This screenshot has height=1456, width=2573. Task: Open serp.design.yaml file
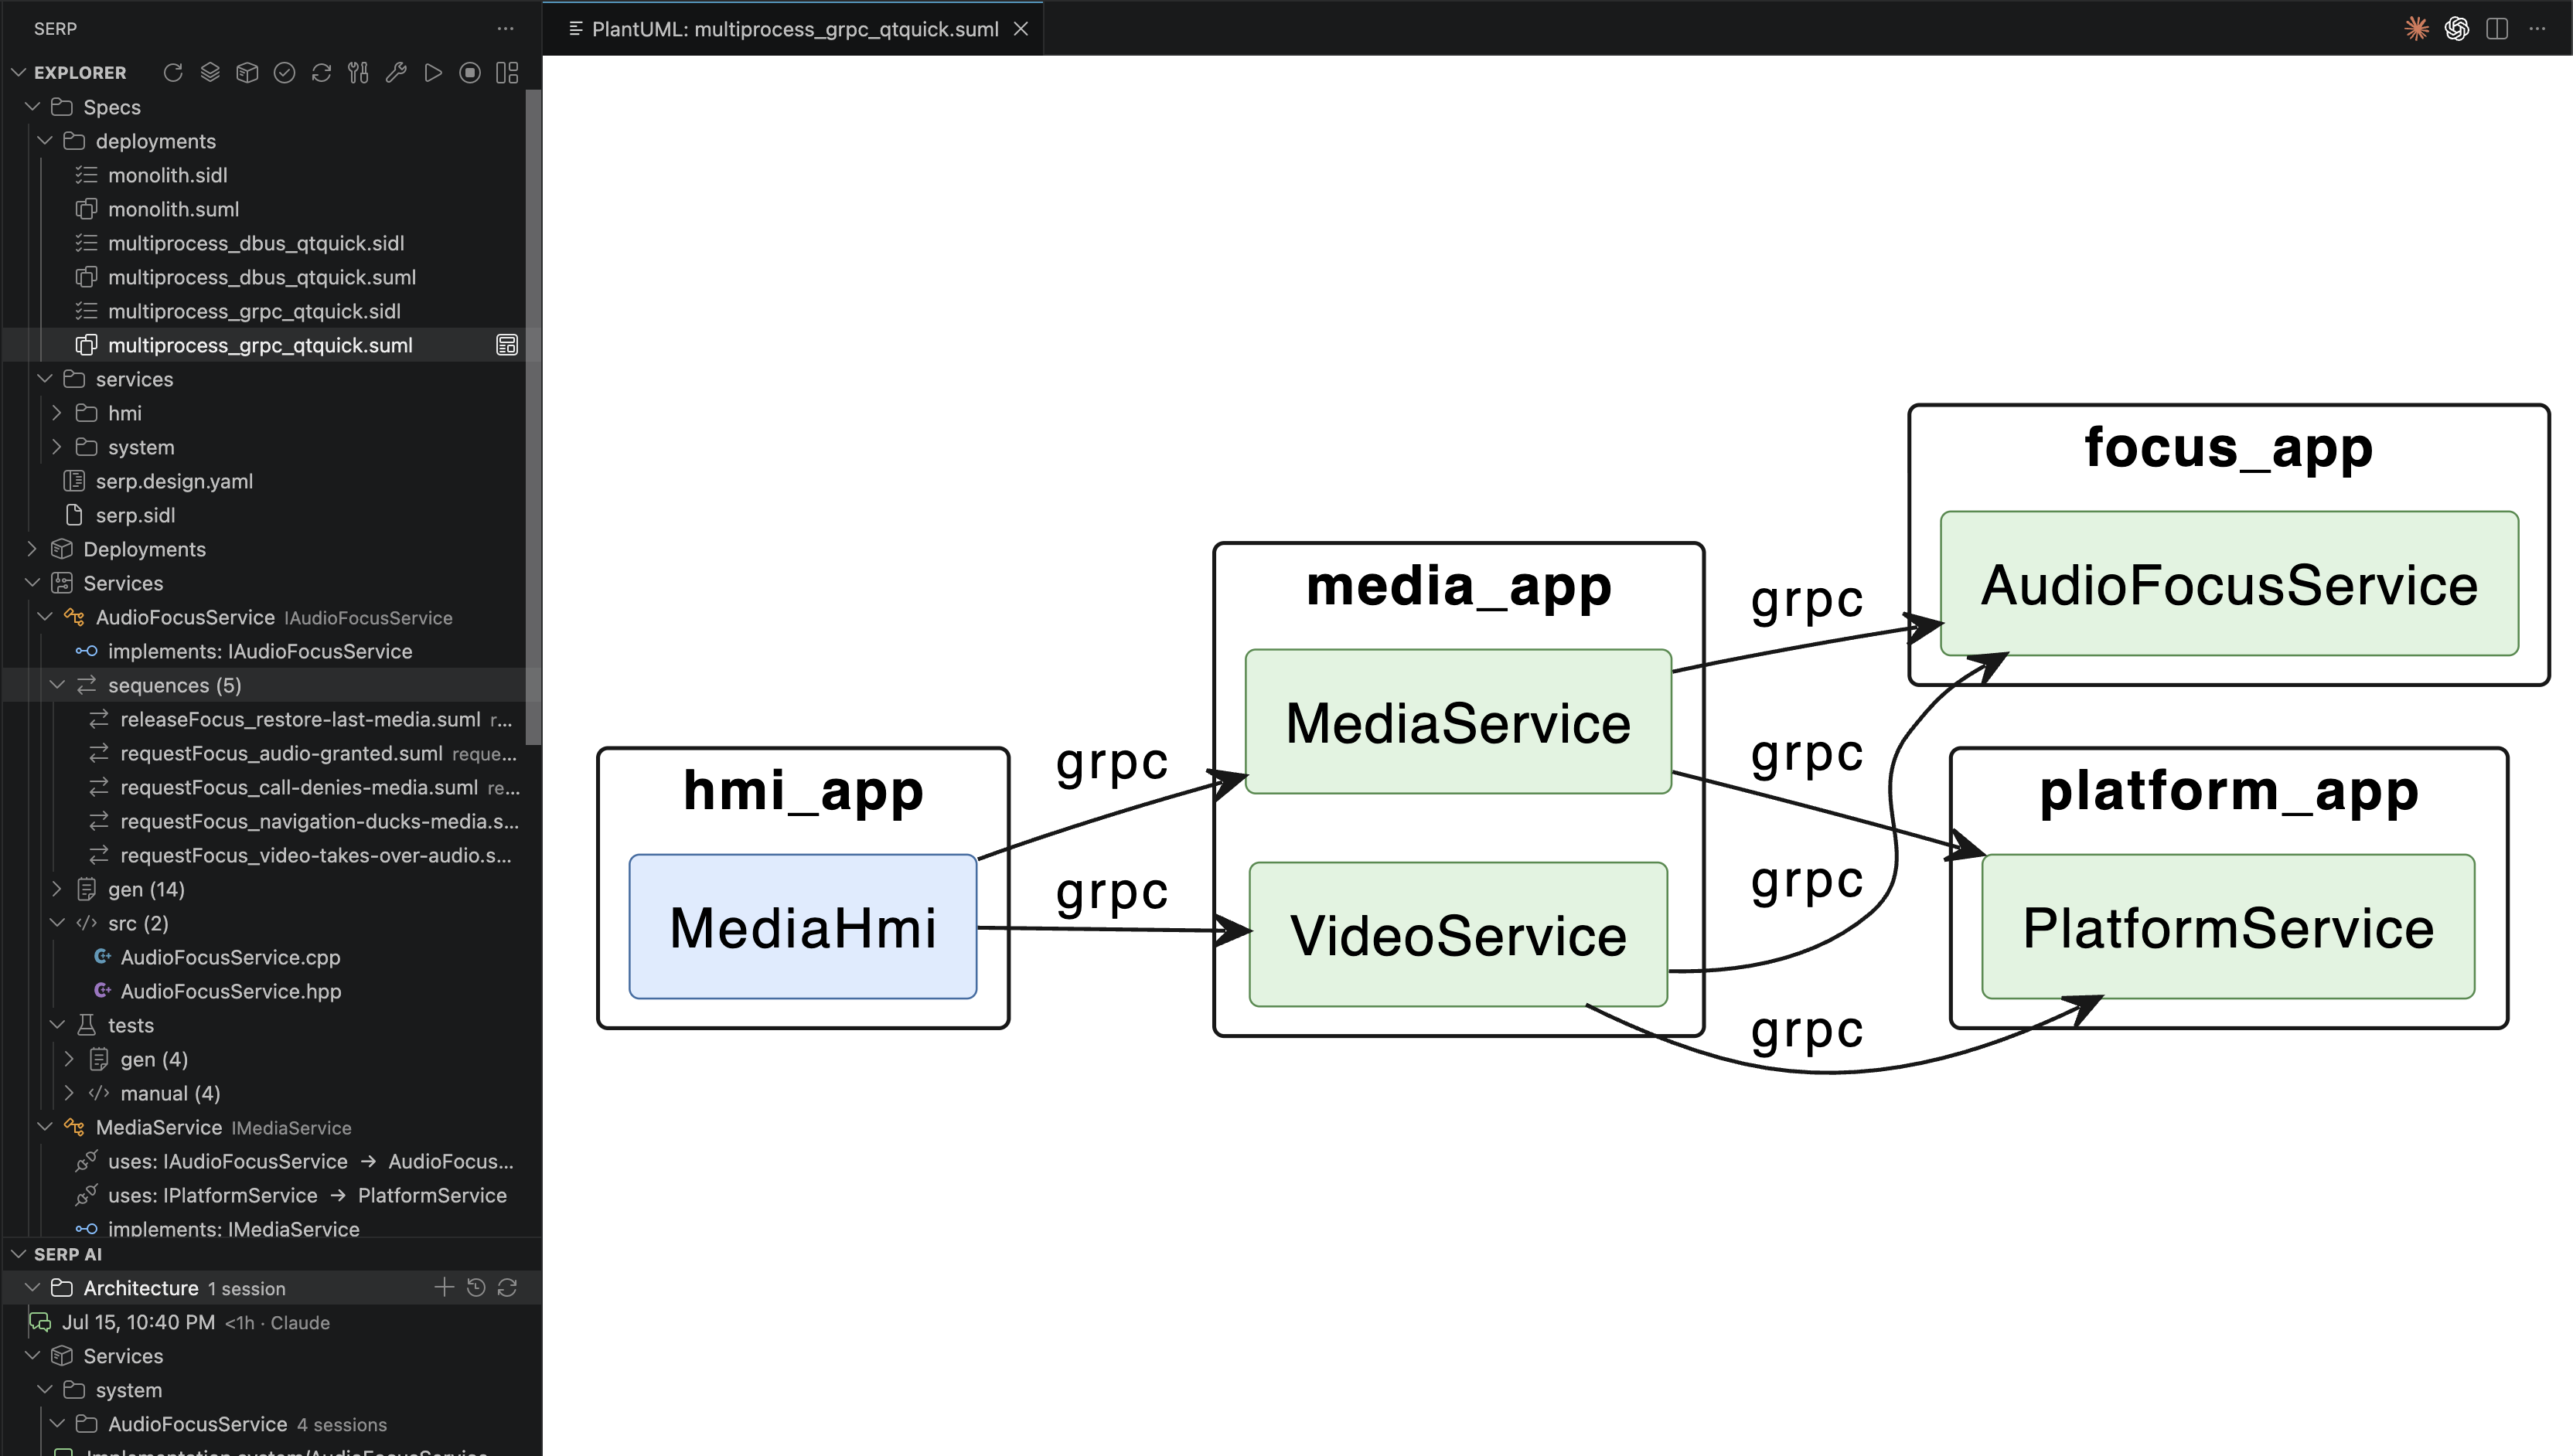(265, 481)
